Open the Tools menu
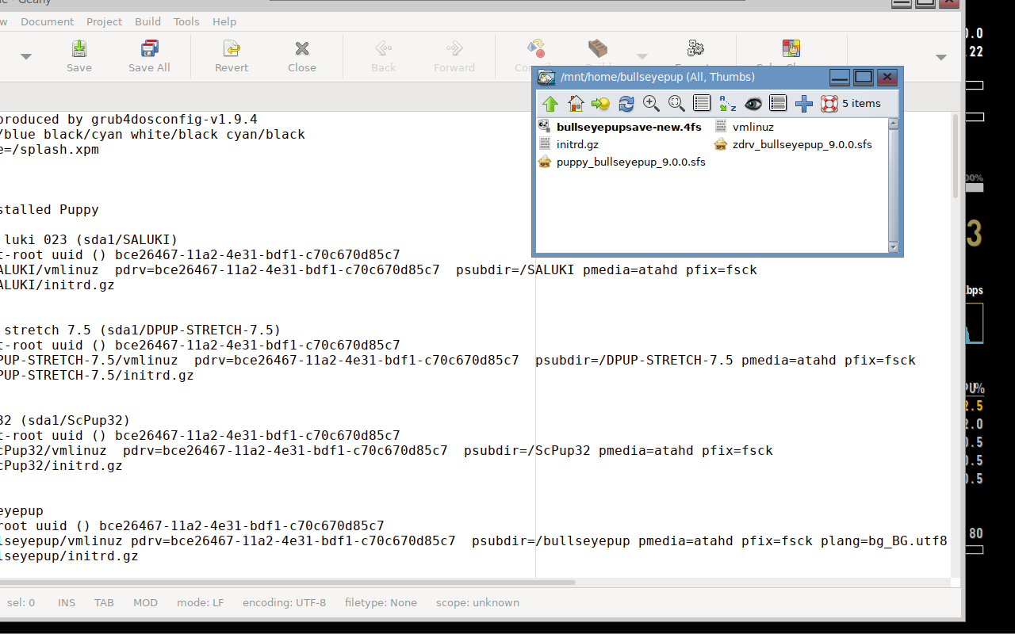 point(186,21)
